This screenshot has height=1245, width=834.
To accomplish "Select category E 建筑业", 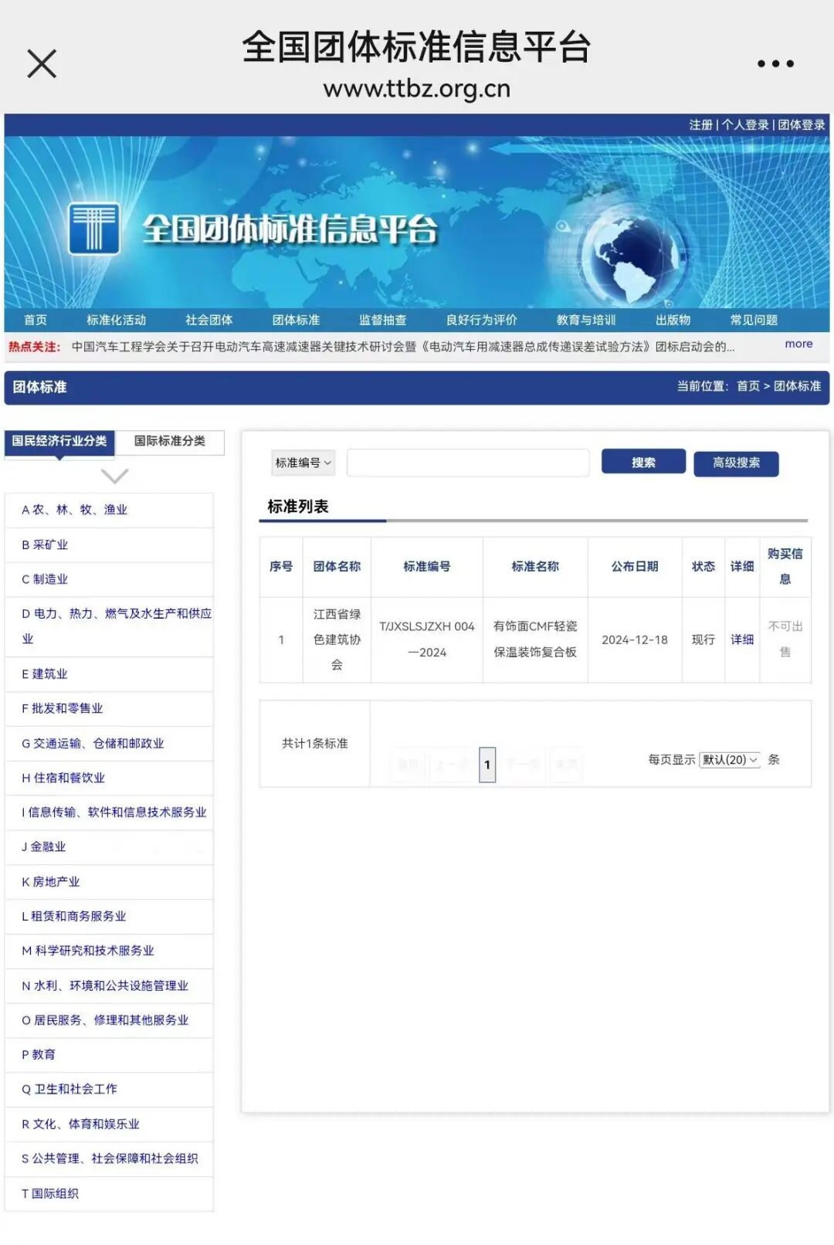I will point(109,674).
